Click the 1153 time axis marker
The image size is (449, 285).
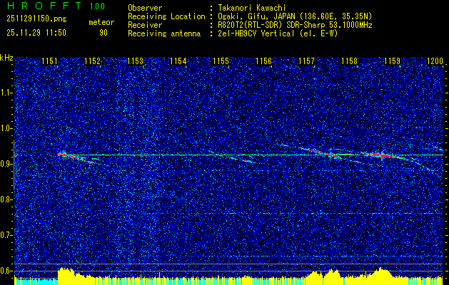[x=135, y=61]
